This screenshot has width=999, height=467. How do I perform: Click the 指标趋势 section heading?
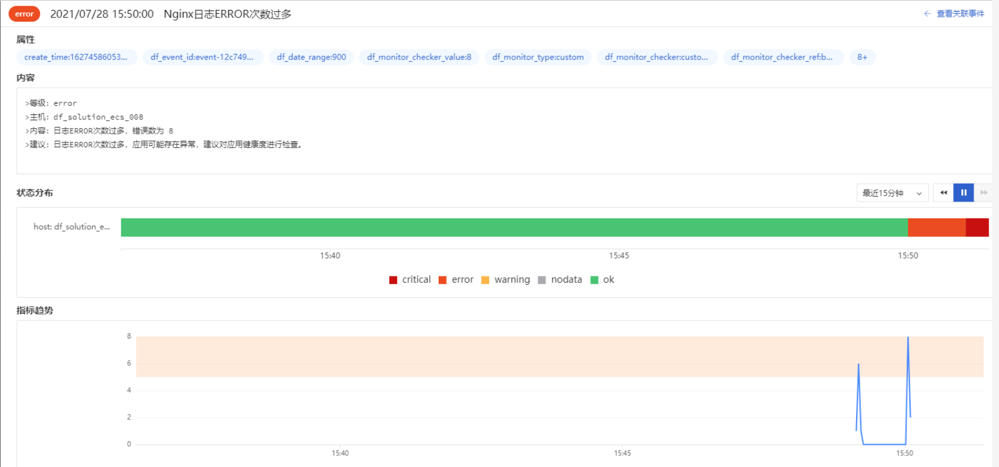click(35, 311)
